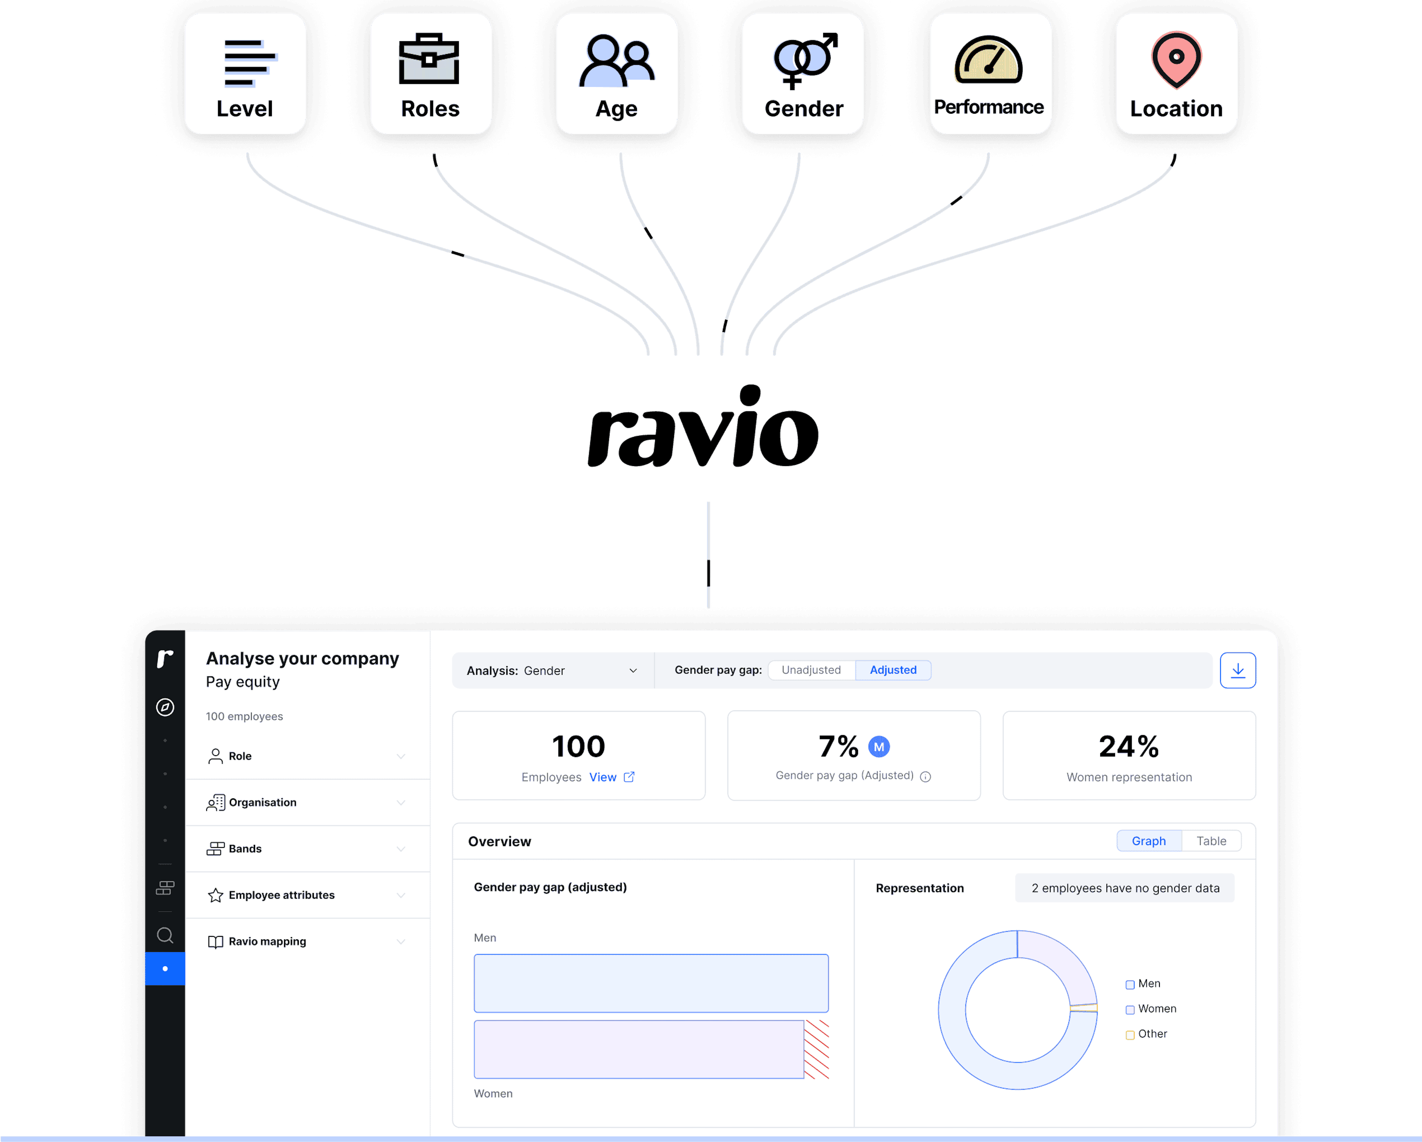Click the Level bars icon tile
Screen dimensions: 1422x1142
click(245, 73)
